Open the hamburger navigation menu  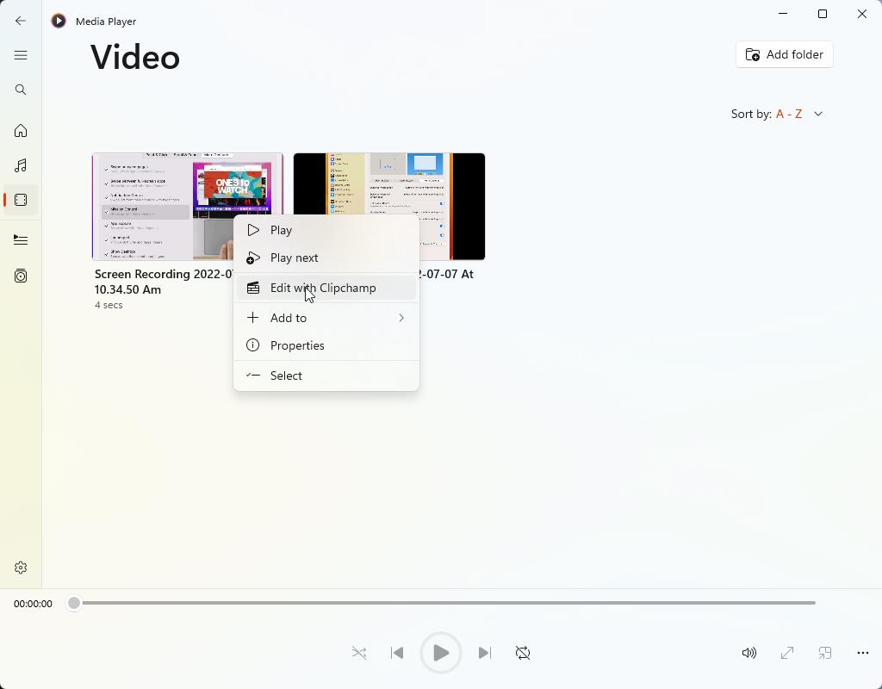pos(21,55)
